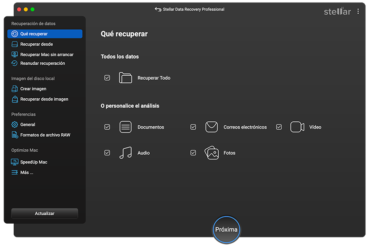Click the Correos electrónicos envelope icon
The image size is (368, 252).
tap(212, 127)
